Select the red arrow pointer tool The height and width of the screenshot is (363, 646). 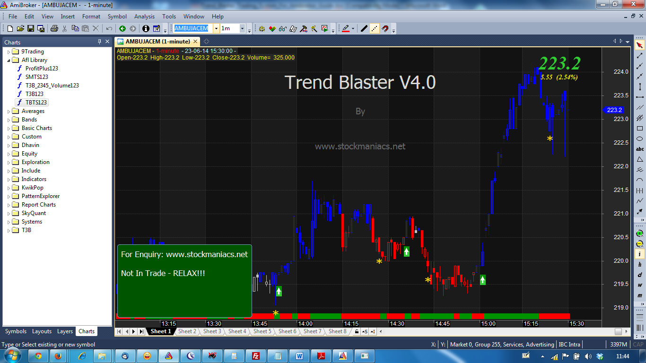pos(640,45)
